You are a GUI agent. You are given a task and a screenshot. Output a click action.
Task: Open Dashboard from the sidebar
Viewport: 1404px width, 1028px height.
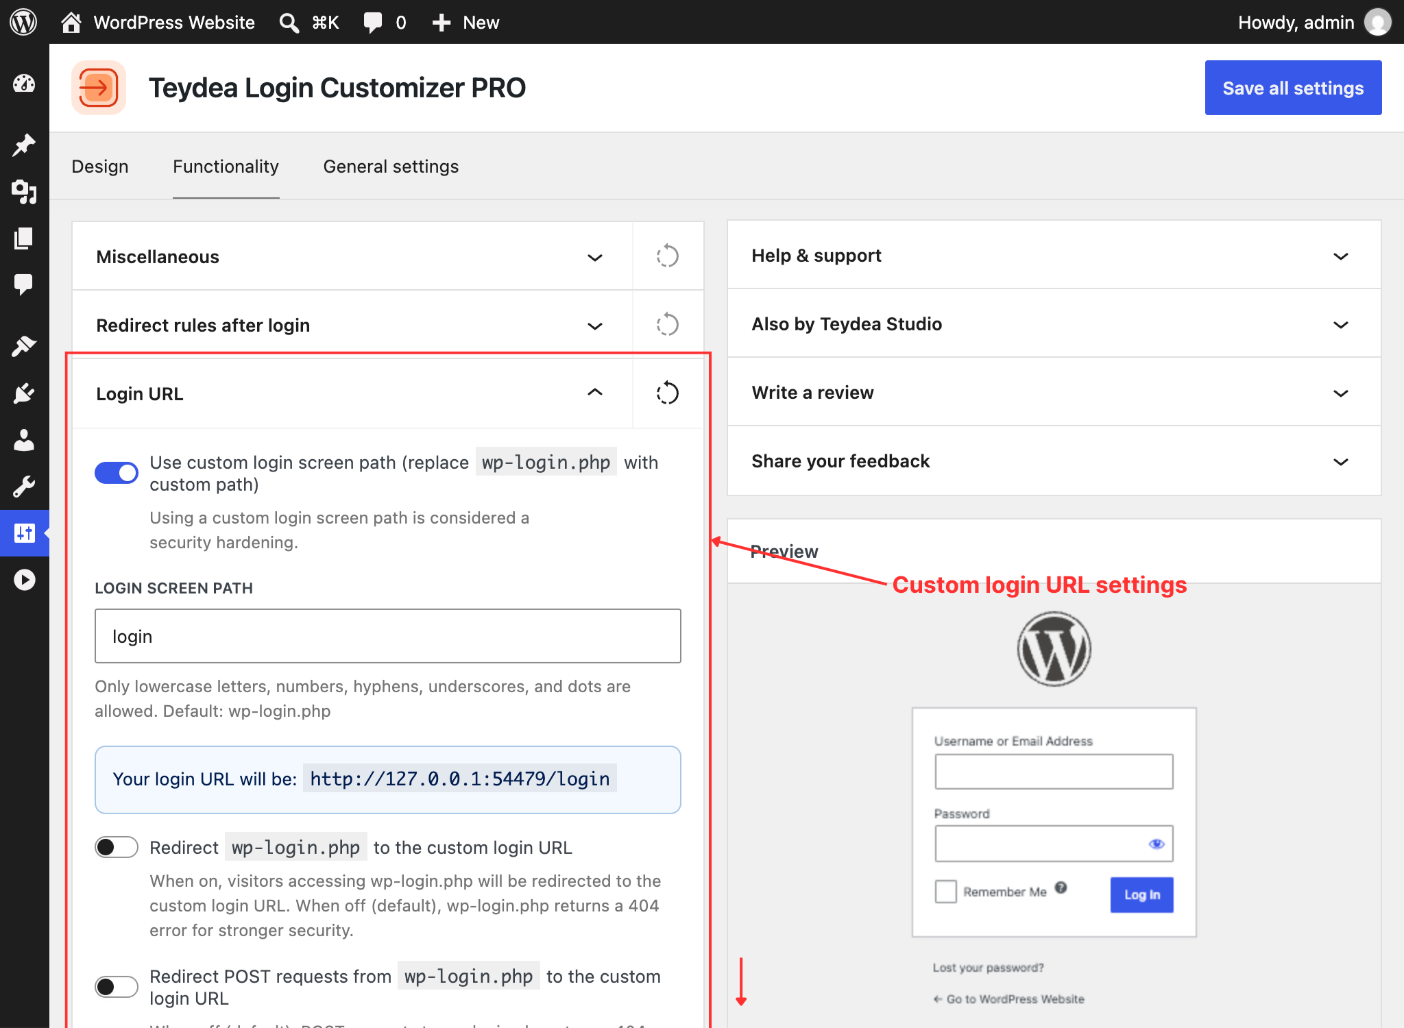[x=24, y=84]
